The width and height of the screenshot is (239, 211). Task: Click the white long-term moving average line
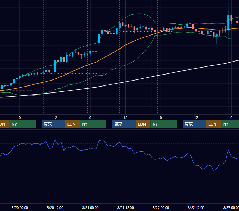click(x=120, y=83)
